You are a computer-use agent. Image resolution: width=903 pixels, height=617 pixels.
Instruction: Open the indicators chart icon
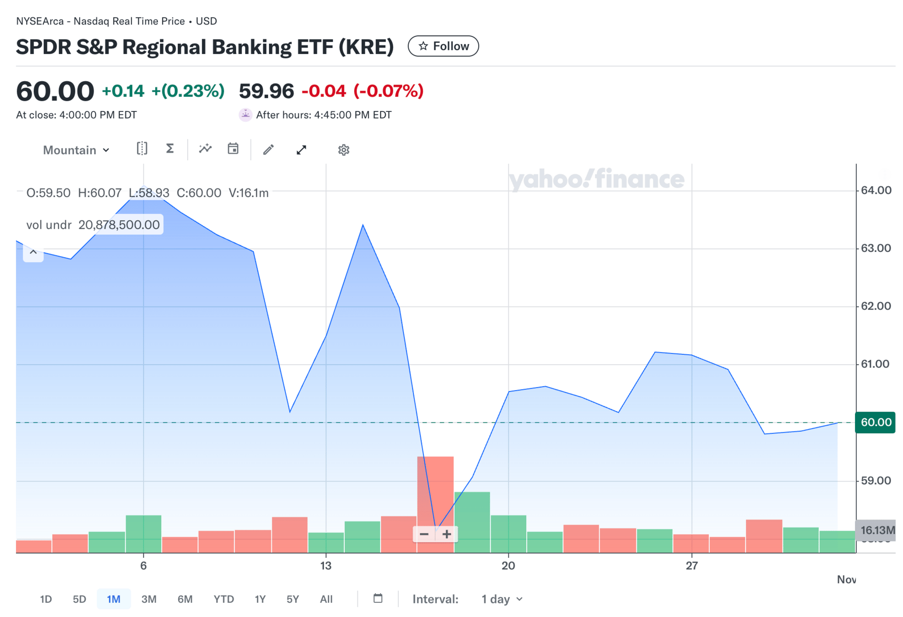[x=205, y=149]
